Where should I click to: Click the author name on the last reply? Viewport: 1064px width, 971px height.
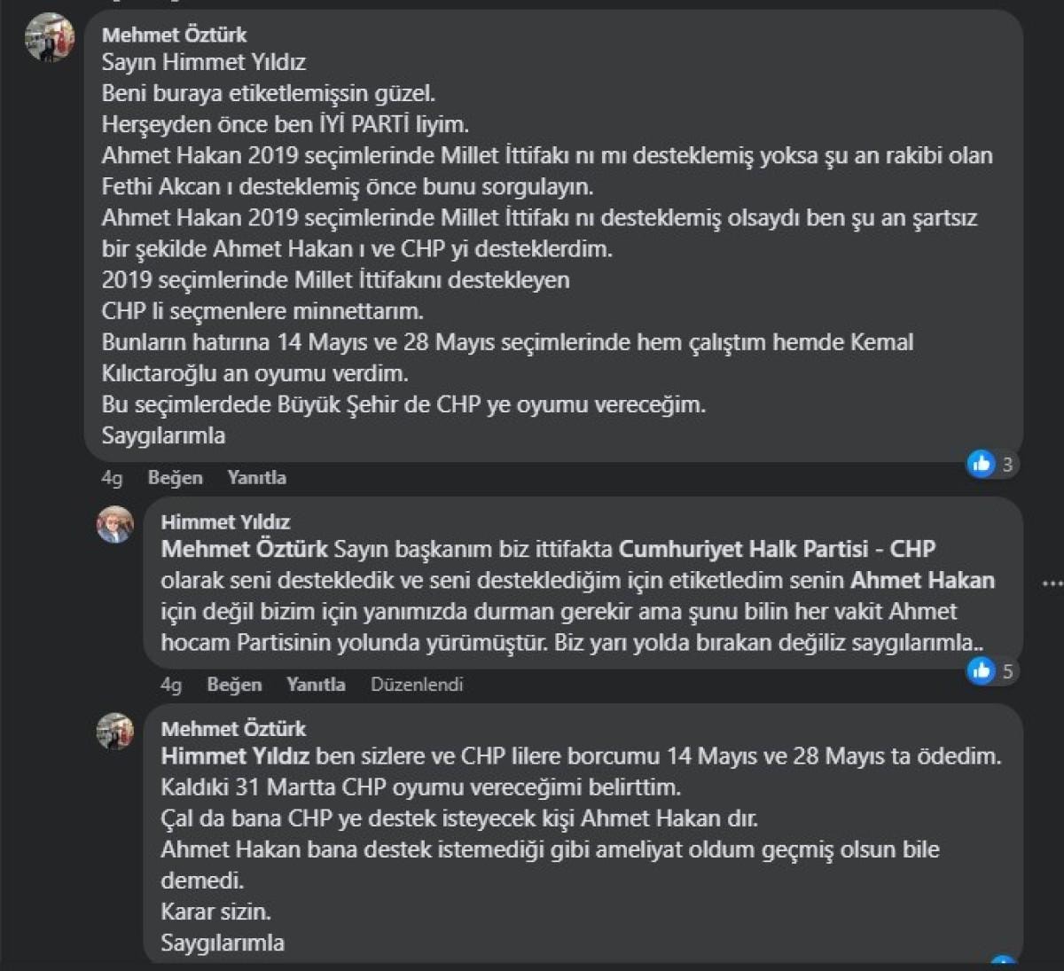tap(233, 729)
